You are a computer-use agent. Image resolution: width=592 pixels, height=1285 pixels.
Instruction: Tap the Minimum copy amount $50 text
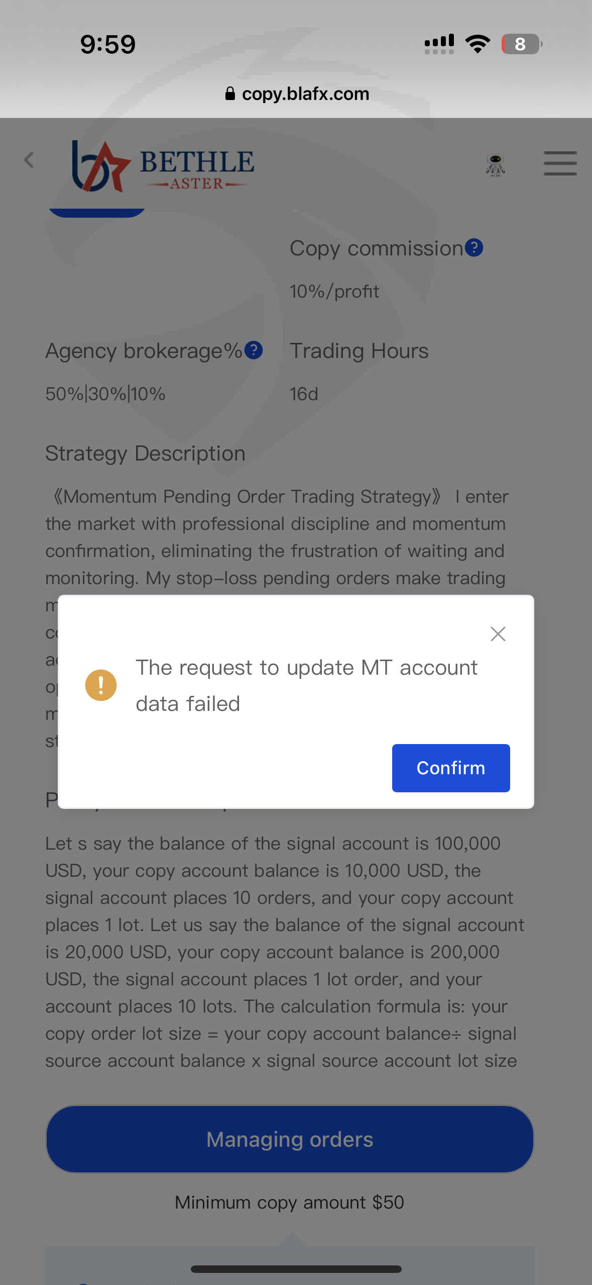click(x=290, y=1203)
